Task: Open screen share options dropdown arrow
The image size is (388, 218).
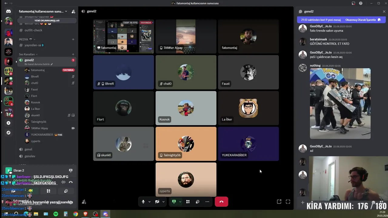Action: (180, 202)
